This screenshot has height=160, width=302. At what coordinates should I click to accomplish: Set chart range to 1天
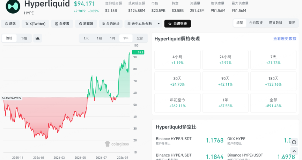click(86, 38)
